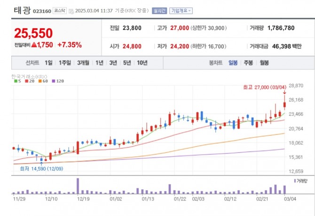
Task: Switch to the 3개월 chart range
Action: (83, 63)
